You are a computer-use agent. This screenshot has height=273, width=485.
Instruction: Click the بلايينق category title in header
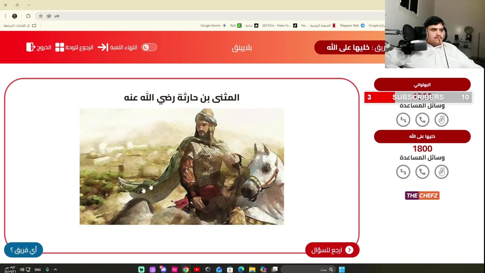pyautogui.click(x=242, y=47)
